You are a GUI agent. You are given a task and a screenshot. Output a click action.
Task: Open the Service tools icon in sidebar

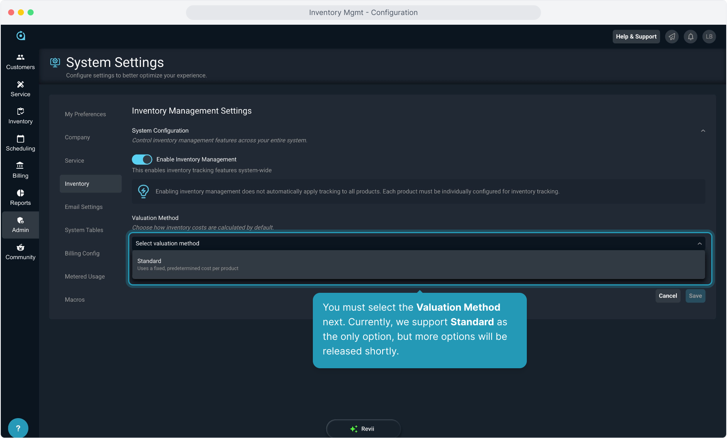(20, 84)
